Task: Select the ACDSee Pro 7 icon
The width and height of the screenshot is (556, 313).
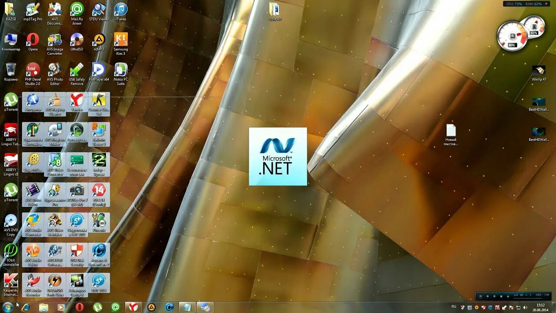Action: tap(77, 195)
